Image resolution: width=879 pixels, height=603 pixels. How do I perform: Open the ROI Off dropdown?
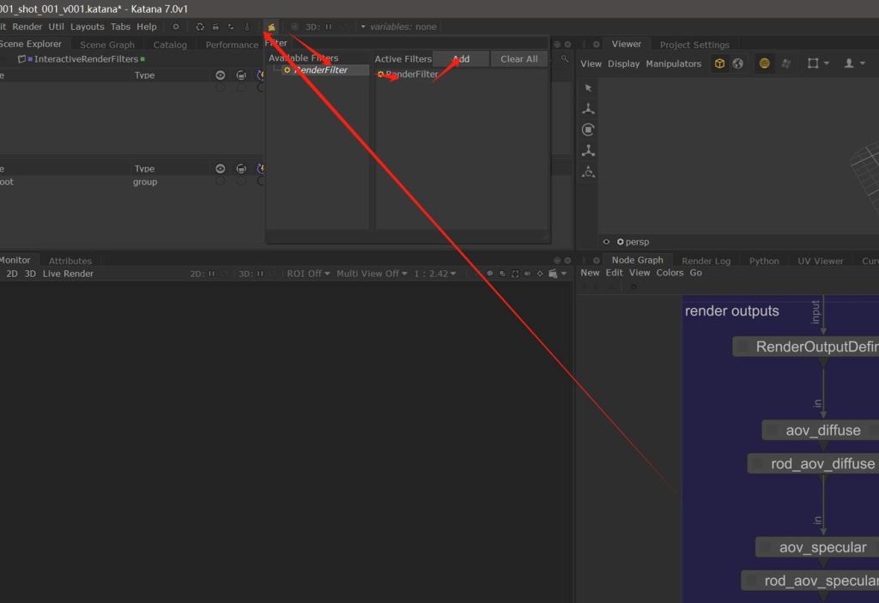pos(308,274)
